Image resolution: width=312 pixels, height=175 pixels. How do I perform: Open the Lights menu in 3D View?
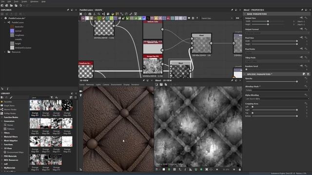point(98,85)
